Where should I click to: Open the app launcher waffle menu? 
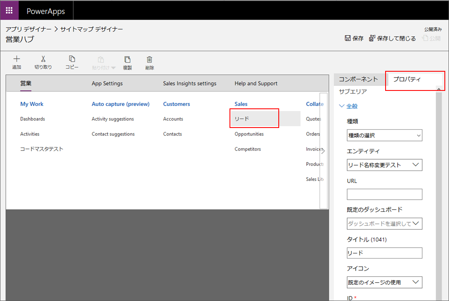(9, 10)
